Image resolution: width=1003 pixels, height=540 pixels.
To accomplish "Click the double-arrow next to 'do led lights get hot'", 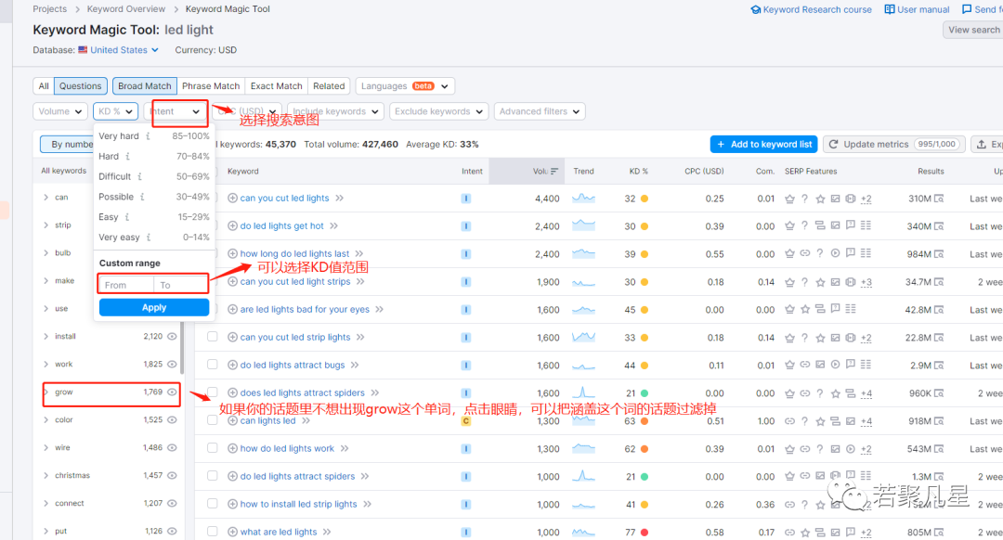I will 334,225.
